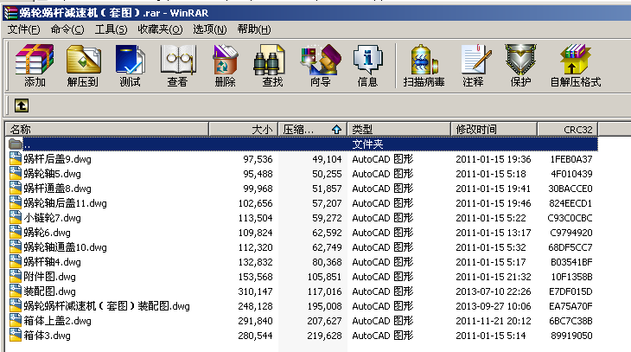
Task: Click file icon of 装配图.dwg
Action: click(16, 291)
